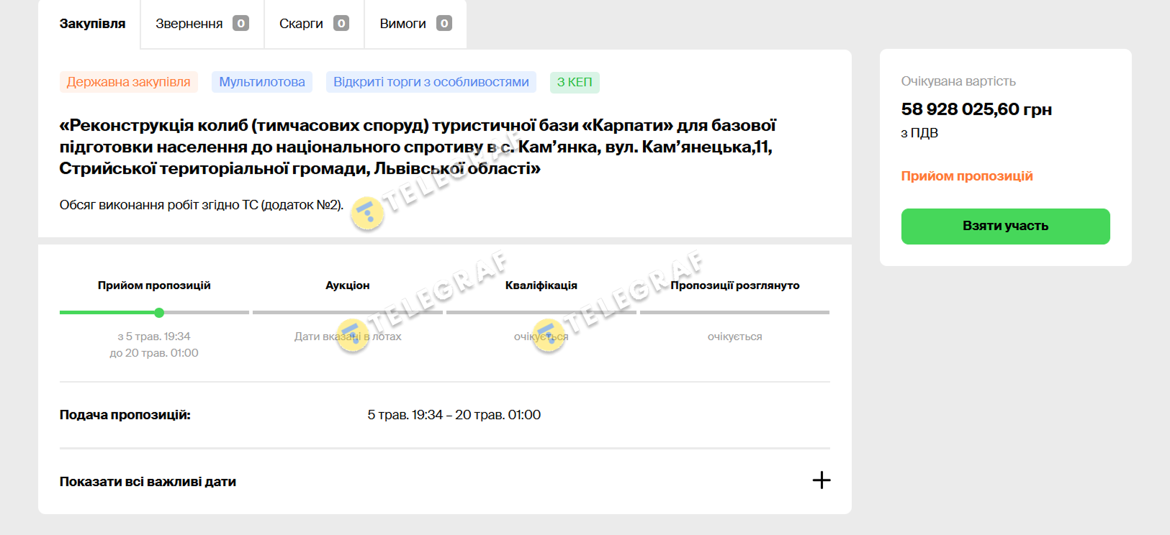
Task: Open the Закупівля tab
Action: 92,24
